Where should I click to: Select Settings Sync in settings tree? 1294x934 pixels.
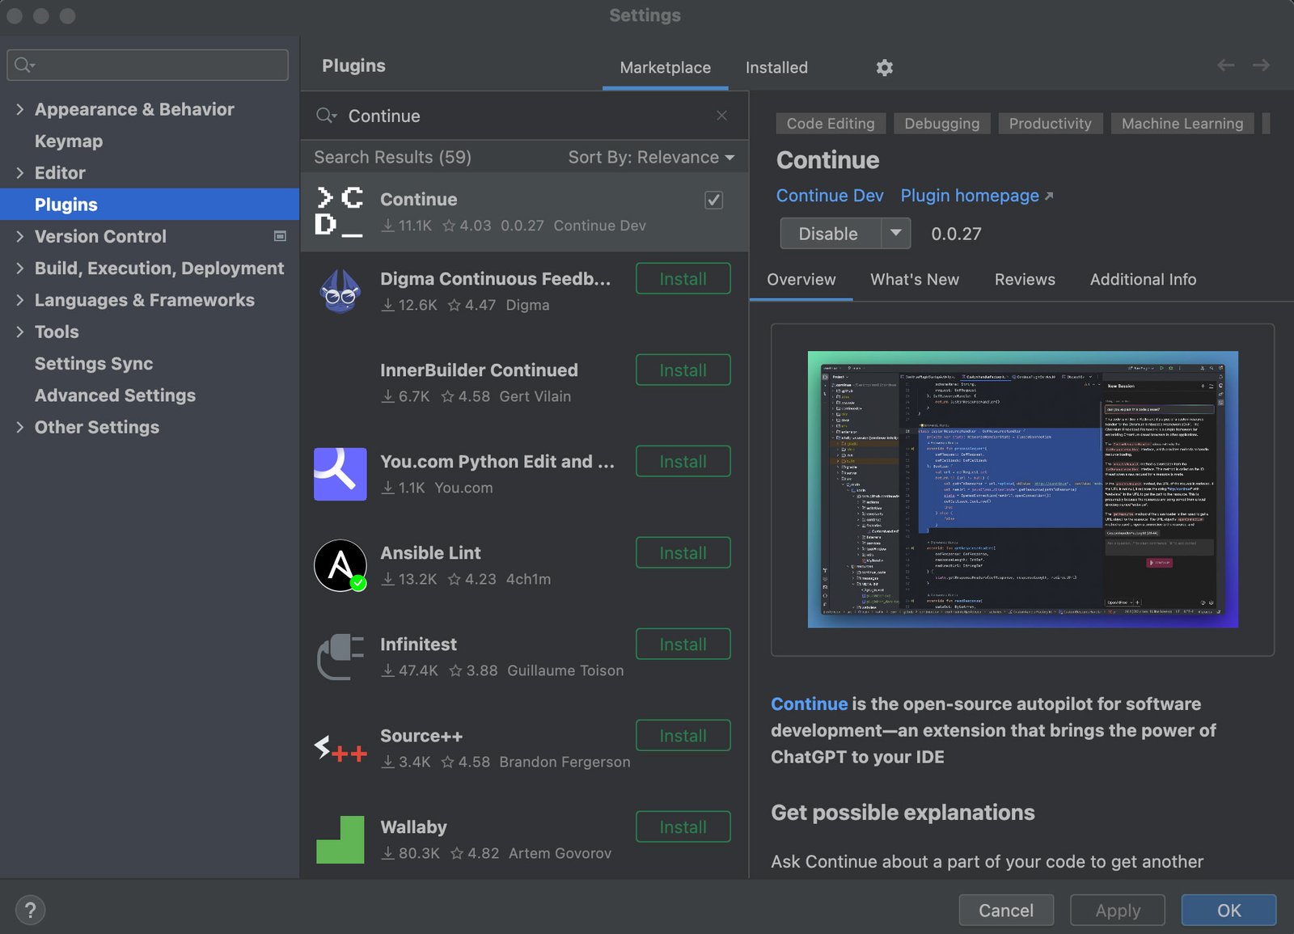(x=94, y=363)
